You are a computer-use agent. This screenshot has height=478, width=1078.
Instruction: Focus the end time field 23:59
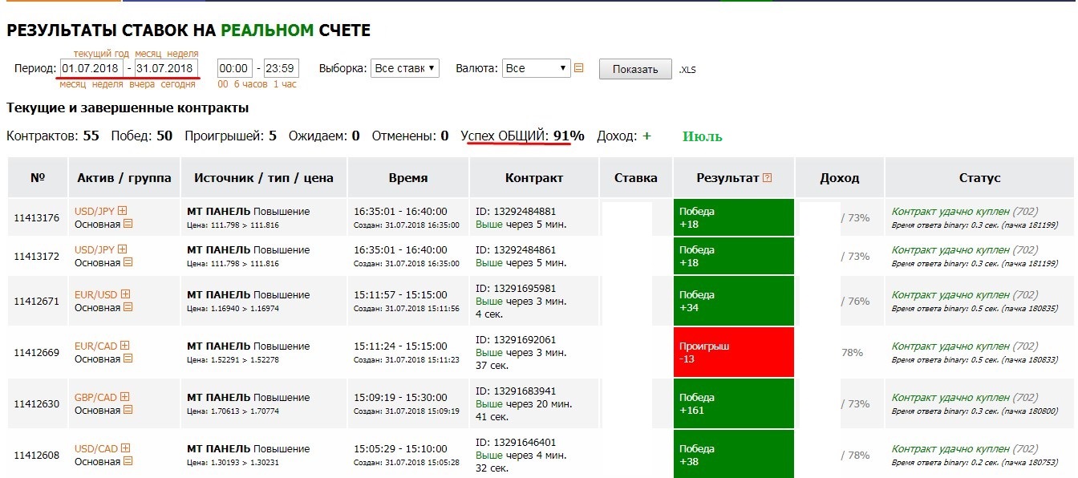point(282,68)
